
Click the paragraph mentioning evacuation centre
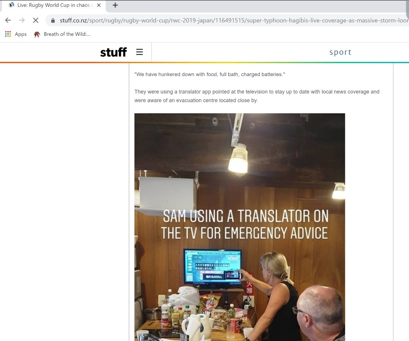(257, 96)
